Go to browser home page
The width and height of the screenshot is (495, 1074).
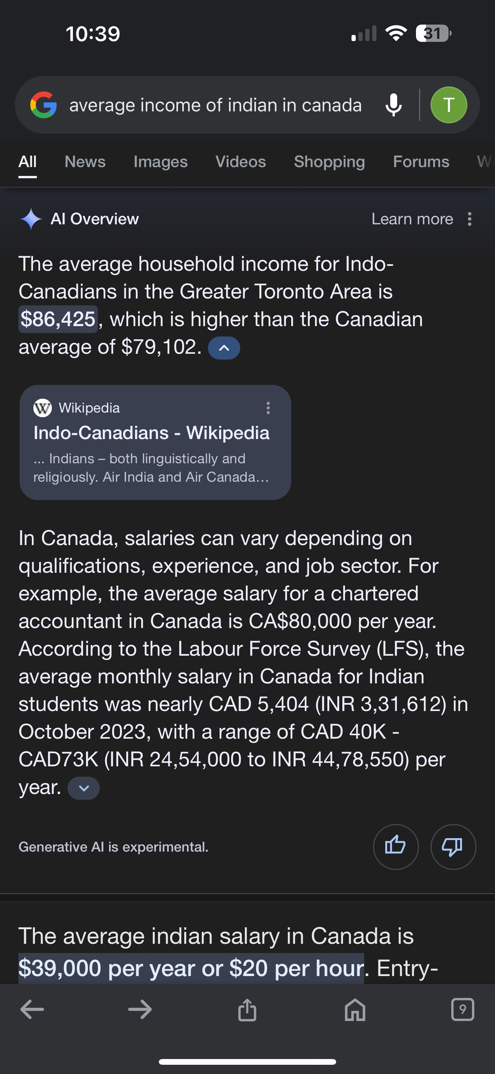point(355,1009)
